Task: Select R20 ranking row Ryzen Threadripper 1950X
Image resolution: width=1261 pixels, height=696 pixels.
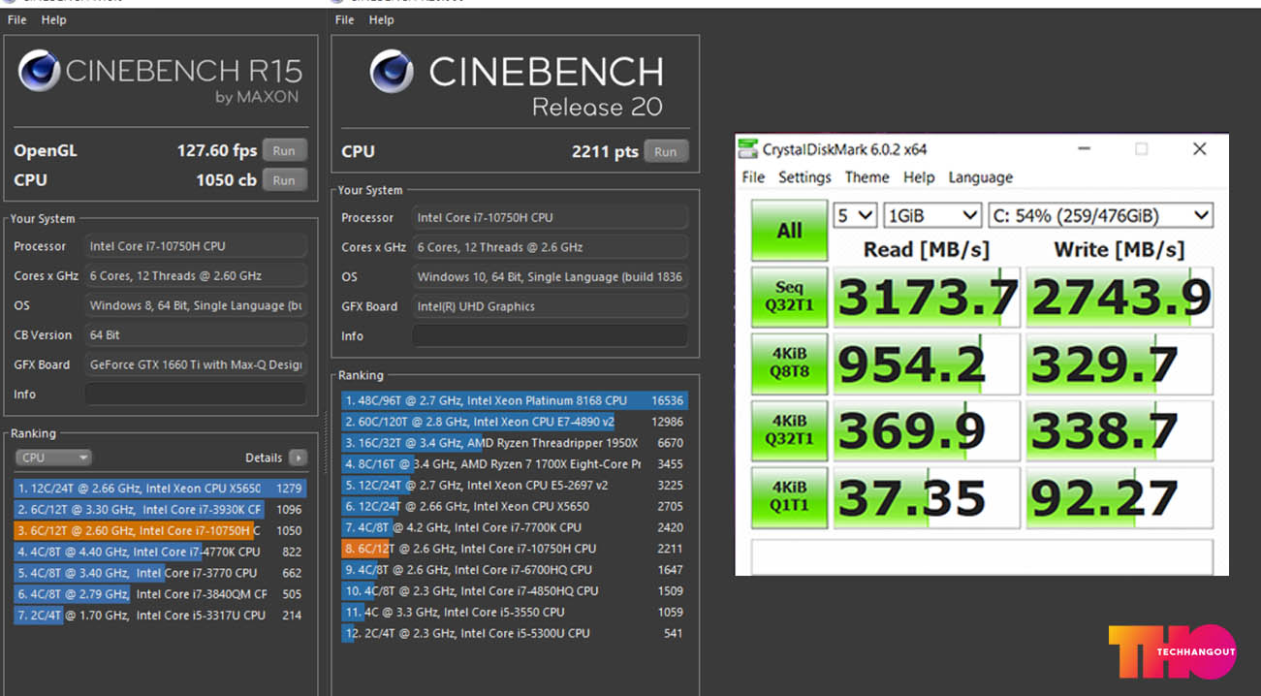Action: tap(515, 443)
